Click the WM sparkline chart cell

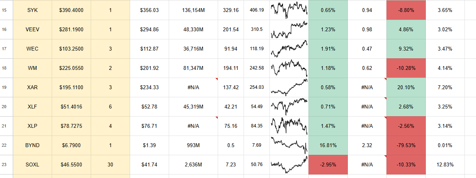click(x=289, y=68)
